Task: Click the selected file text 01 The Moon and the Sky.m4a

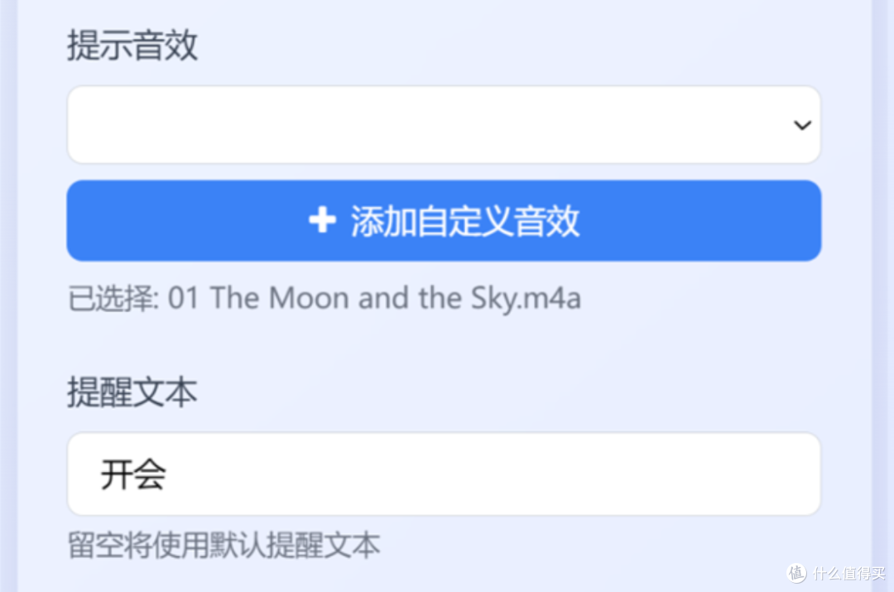Action: click(x=374, y=298)
